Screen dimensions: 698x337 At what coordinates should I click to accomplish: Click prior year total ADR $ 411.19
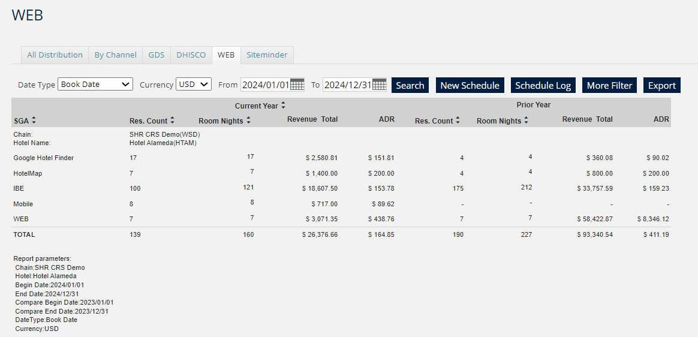(655, 234)
